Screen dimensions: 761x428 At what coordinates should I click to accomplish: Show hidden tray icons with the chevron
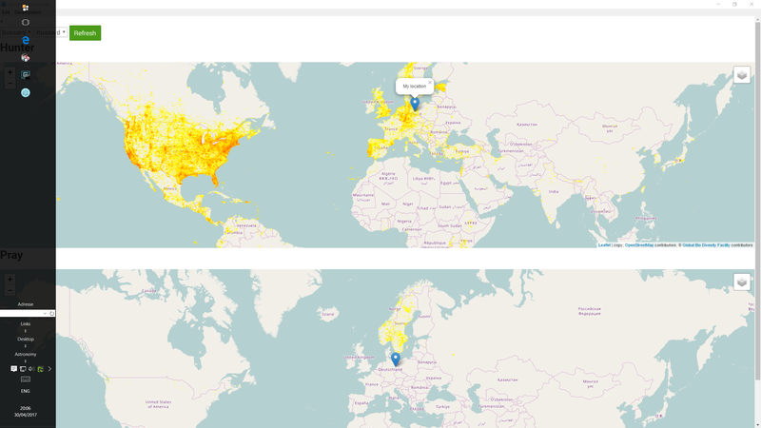coord(49,368)
